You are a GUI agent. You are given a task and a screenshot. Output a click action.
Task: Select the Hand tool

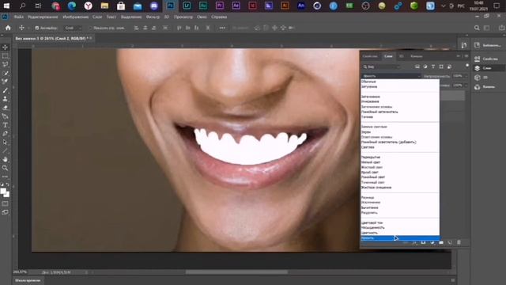point(6,159)
